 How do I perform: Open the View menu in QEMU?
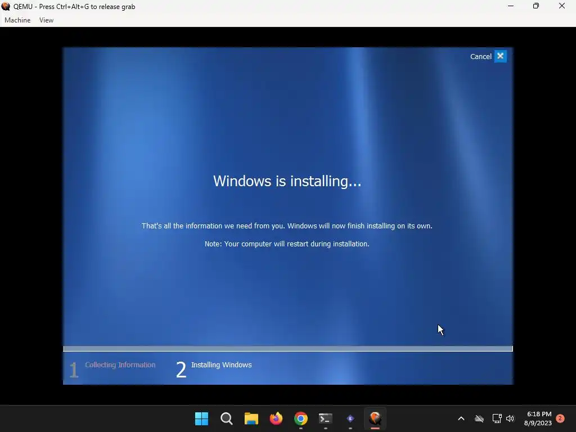point(46,20)
